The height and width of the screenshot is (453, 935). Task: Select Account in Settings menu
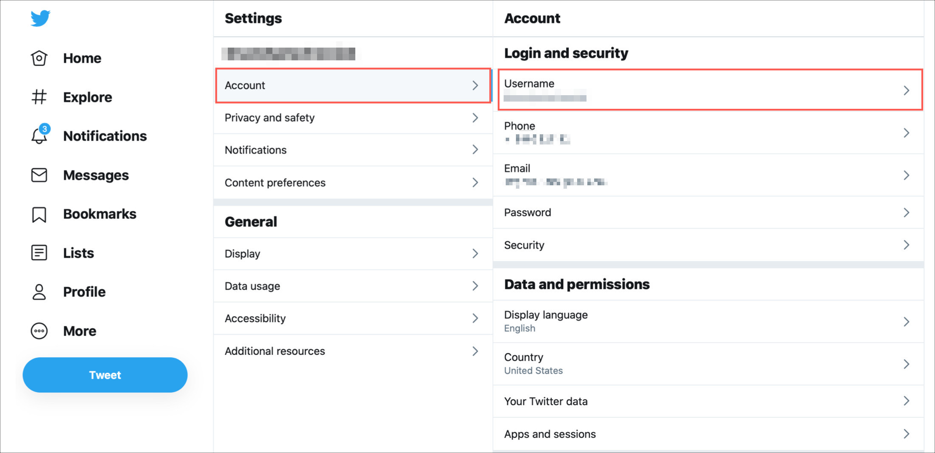(353, 85)
